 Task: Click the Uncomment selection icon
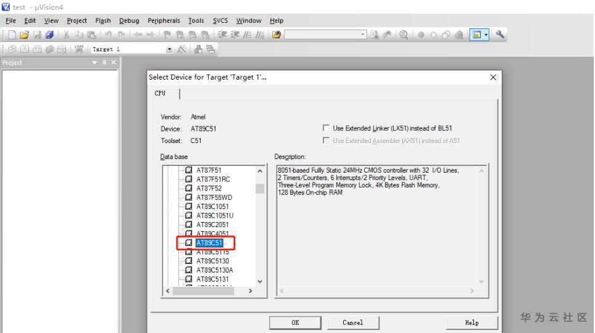(260, 35)
